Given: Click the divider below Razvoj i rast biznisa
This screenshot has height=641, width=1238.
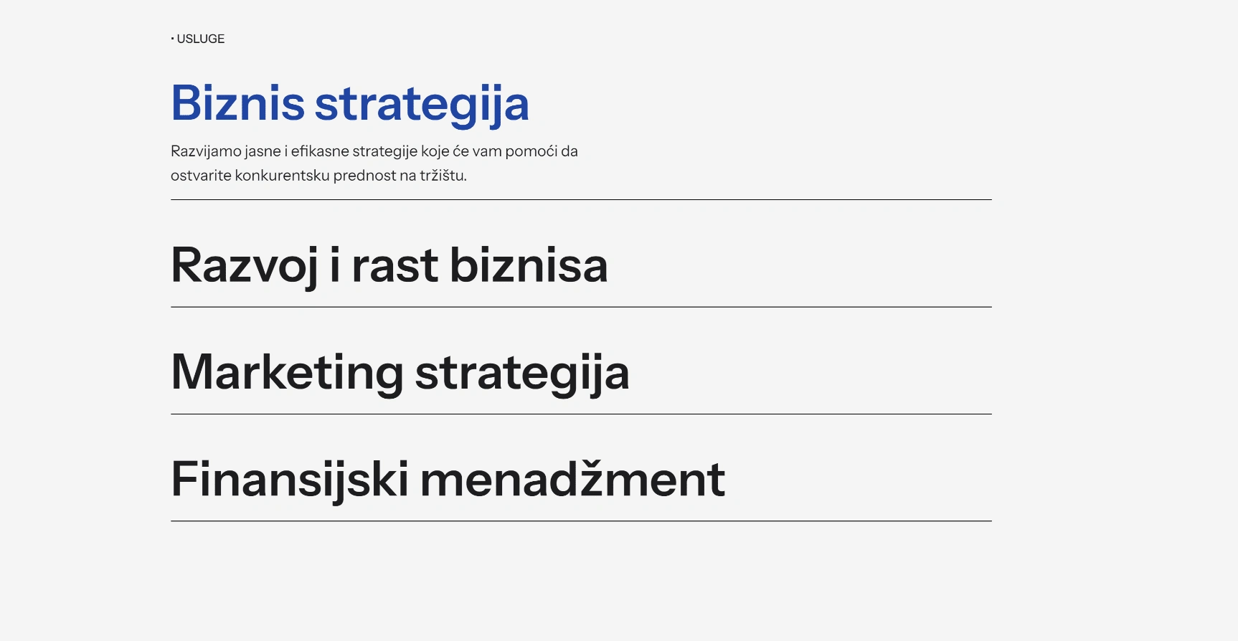Looking at the screenshot, I should (581, 307).
